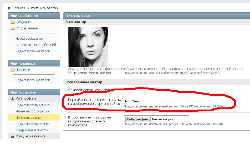Open the Изменить аватар menu item

click(x=28, y=118)
